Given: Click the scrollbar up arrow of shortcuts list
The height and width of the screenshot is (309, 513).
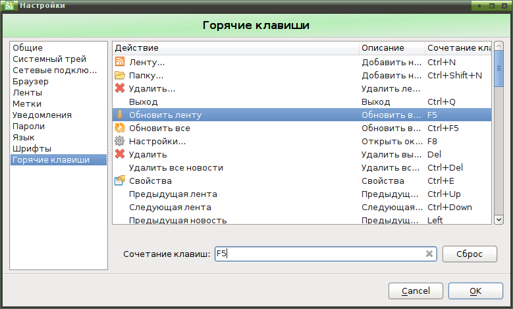Looking at the screenshot, I should [x=499, y=46].
